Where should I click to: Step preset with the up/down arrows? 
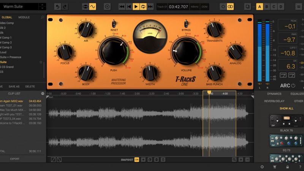coord(42,6)
